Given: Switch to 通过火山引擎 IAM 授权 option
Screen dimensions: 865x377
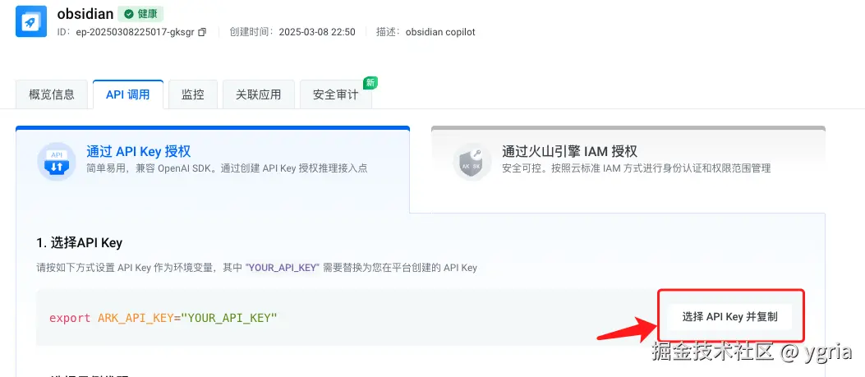Looking at the screenshot, I should (x=569, y=151).
